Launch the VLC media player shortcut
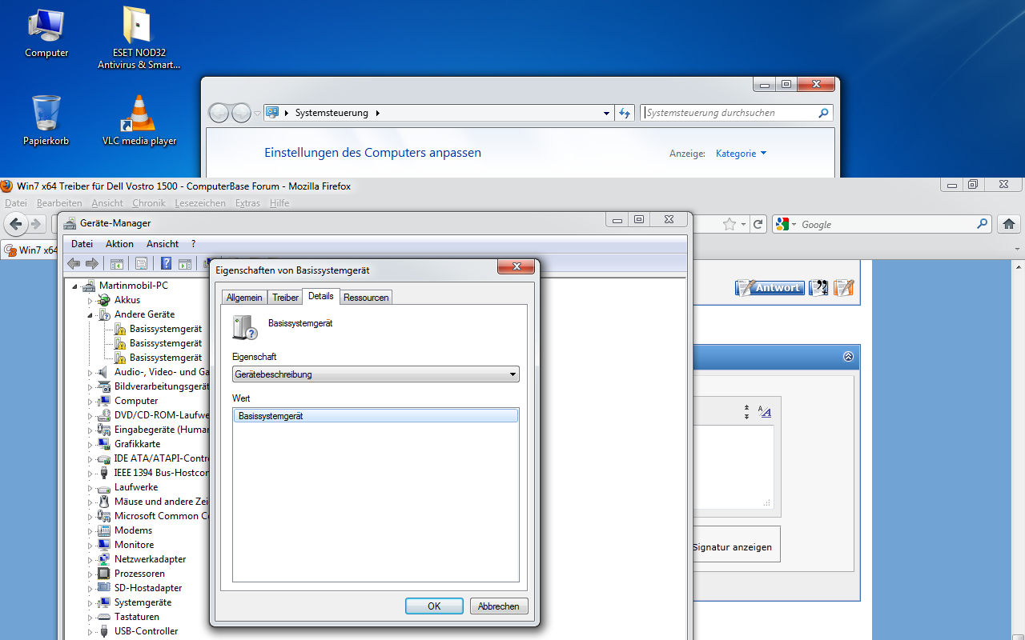Viewport: 1025px width, 640px height. 139,120
